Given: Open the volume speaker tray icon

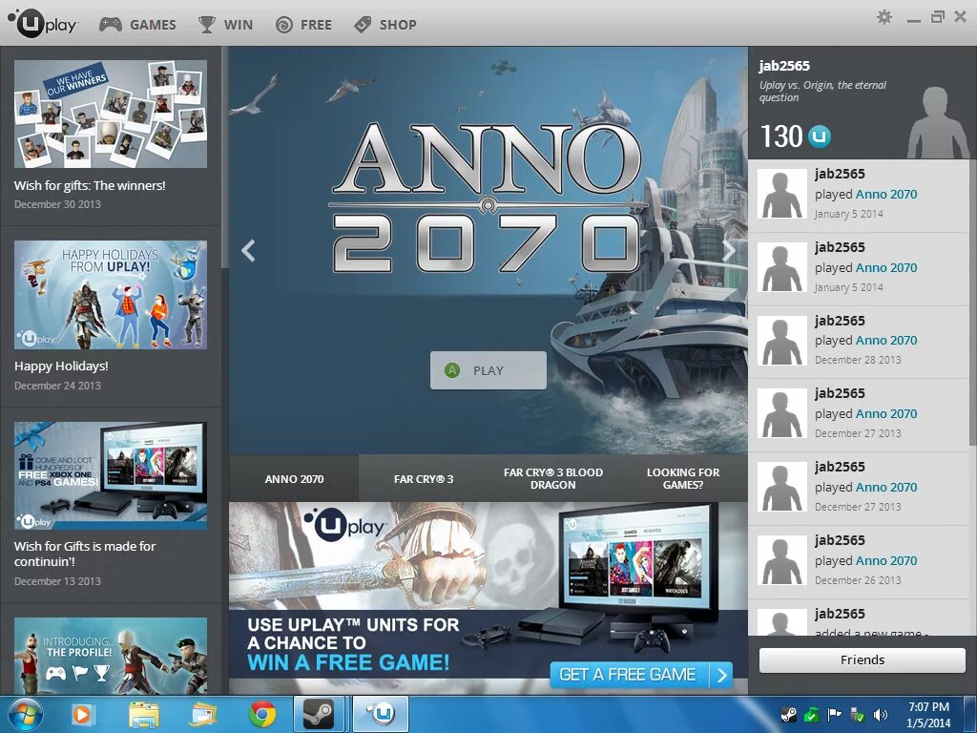Looking at the screenshot, I should click(x=880, y=714).
